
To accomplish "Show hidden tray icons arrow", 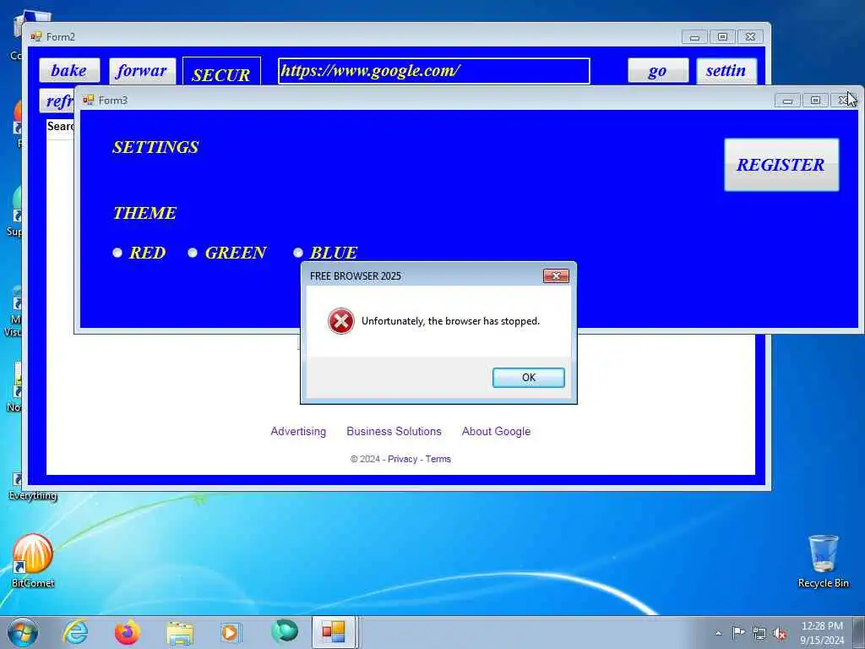I will point(718,633).
